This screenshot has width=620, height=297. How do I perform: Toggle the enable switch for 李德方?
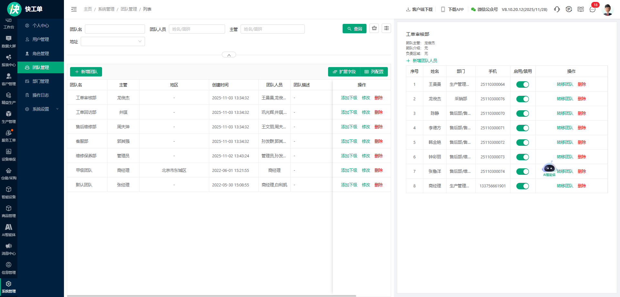[x=522, y=128]
